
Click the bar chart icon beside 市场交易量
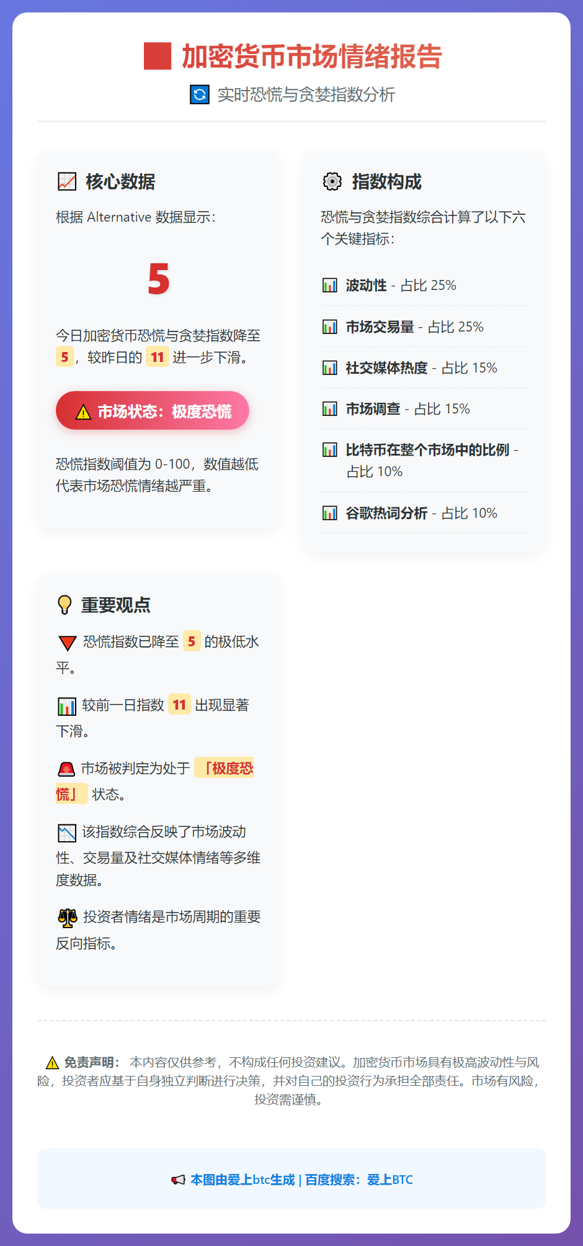tap(330, 327)
